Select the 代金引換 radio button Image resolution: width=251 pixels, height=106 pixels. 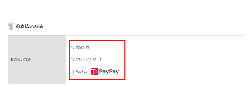coord(72,48)
